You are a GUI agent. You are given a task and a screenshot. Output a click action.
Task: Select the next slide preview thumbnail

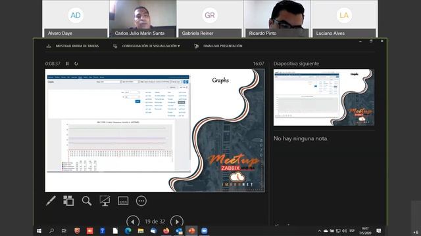[324, 98]
